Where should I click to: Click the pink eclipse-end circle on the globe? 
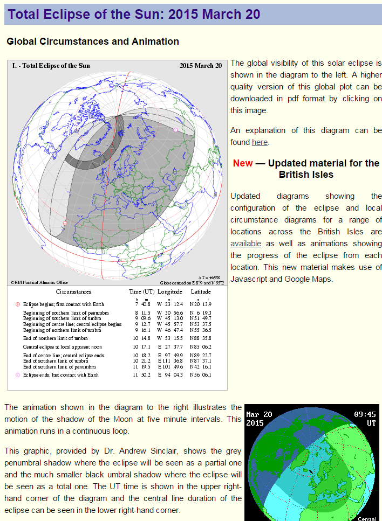(176, 130)
